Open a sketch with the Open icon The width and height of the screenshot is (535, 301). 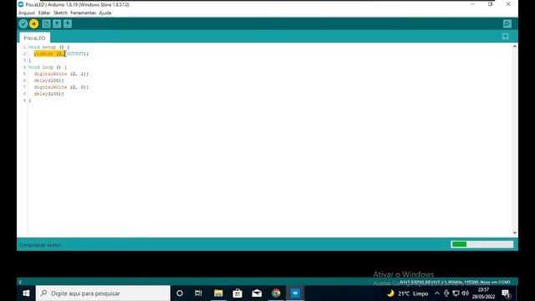(x=57, y=23)
